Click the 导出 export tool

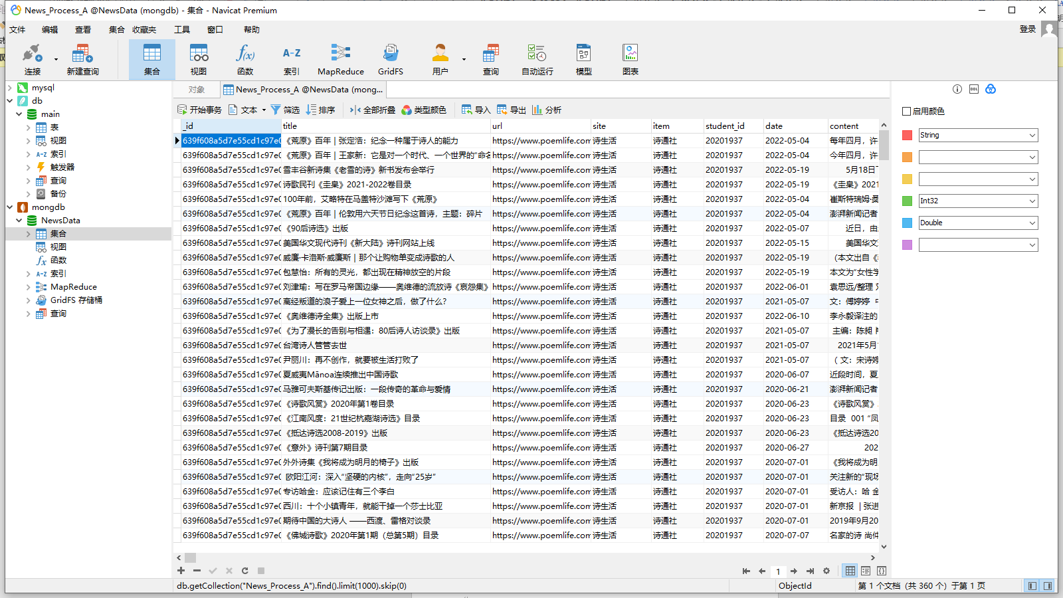(511, 110)
